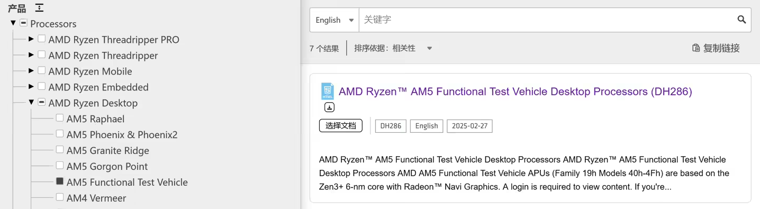Click the search magnifier icon
The height and width of the screenshot is (209, 760).
click(741, 20)
